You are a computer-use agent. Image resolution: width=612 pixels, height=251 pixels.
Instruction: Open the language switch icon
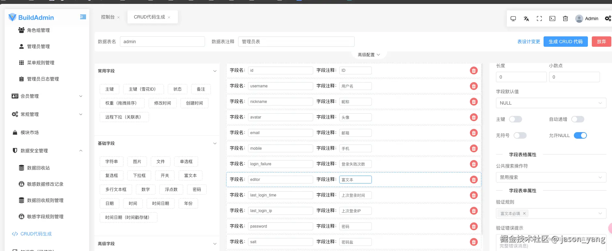526,19
